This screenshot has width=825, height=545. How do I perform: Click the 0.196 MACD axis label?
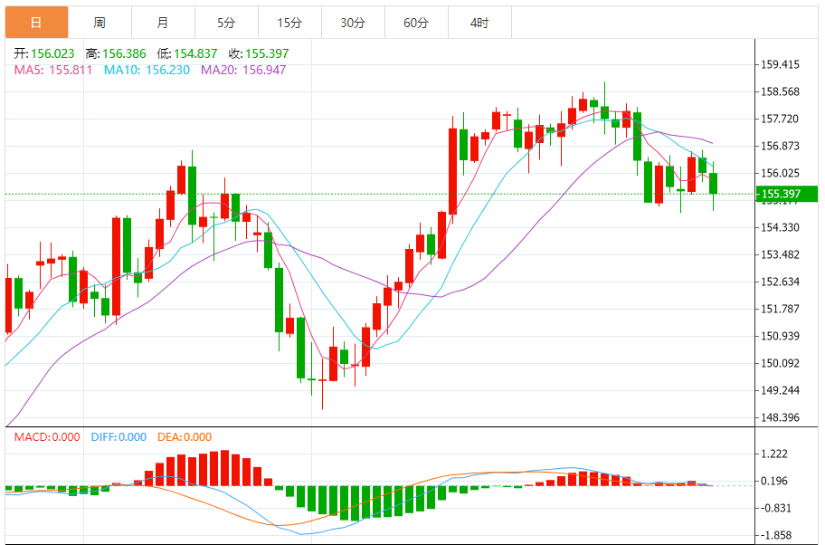[774, 481]
